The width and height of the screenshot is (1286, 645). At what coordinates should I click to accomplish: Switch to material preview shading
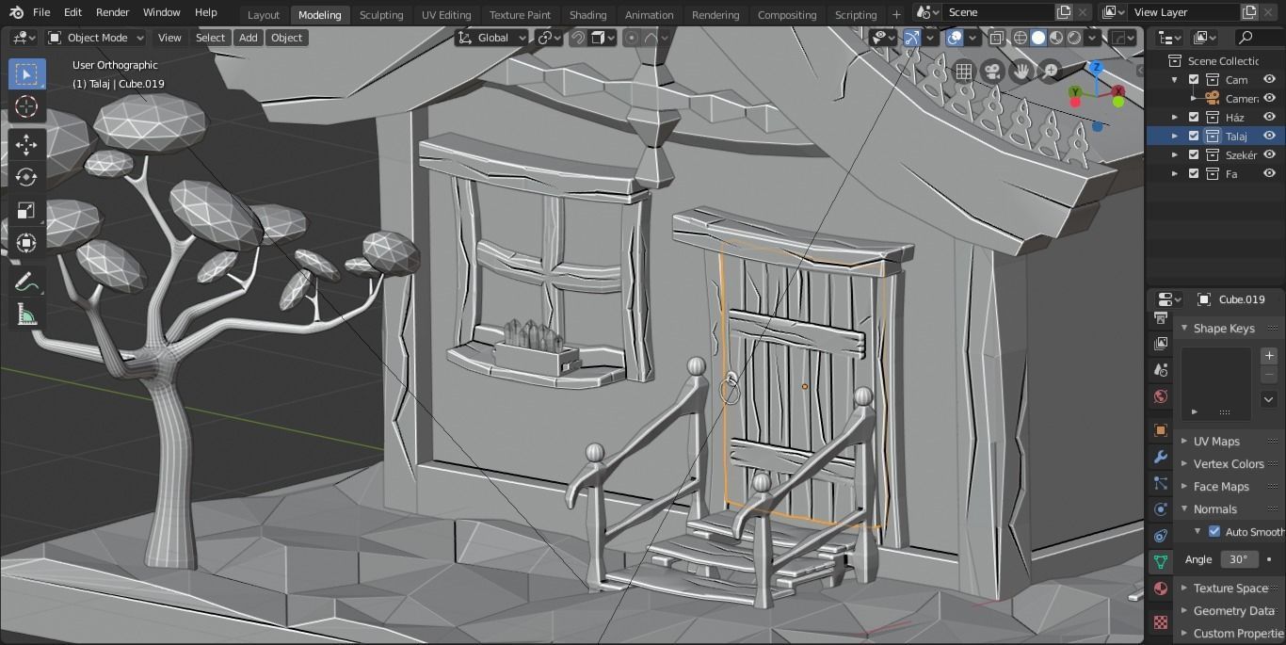coord(1056,38)
